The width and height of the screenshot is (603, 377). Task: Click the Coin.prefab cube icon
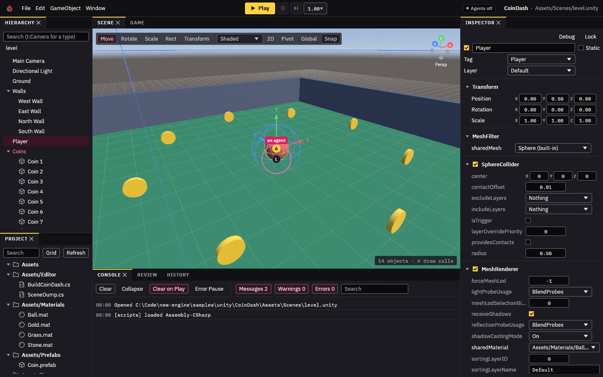tap(22, 365)
